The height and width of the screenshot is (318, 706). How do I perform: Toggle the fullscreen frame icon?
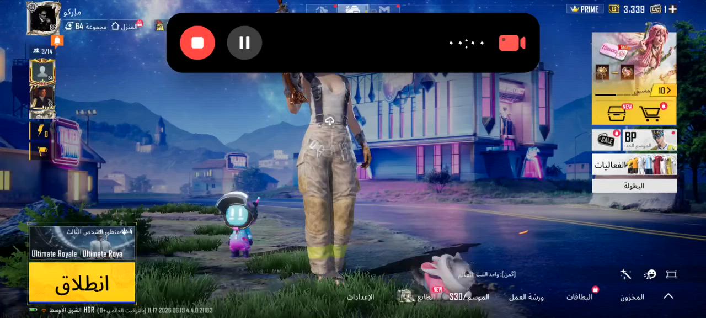pyautogui.click(x=671, y=274)
